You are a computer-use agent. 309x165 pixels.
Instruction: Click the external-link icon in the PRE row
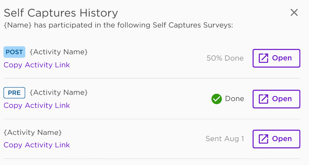[264, 99]
